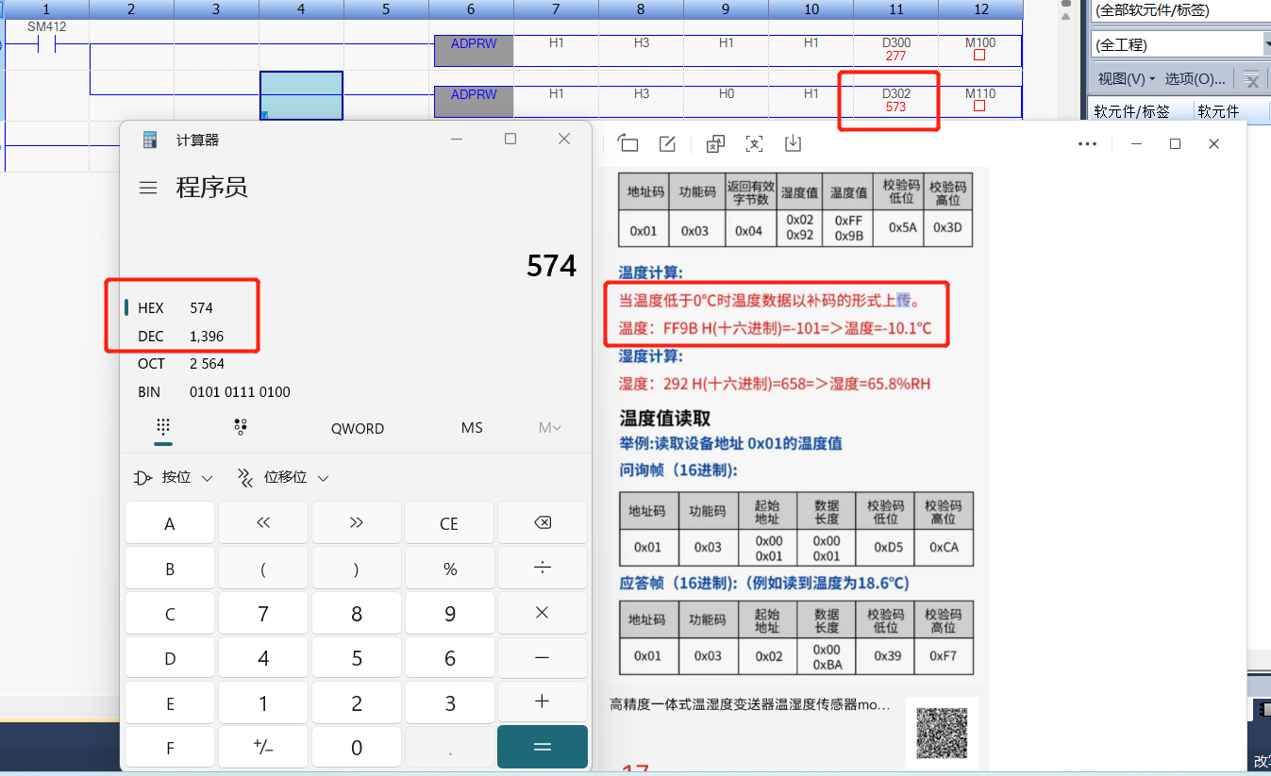
Task: Open the (全工程) scope combo box
Action: pyautogui.click(x=1179, y=44)
